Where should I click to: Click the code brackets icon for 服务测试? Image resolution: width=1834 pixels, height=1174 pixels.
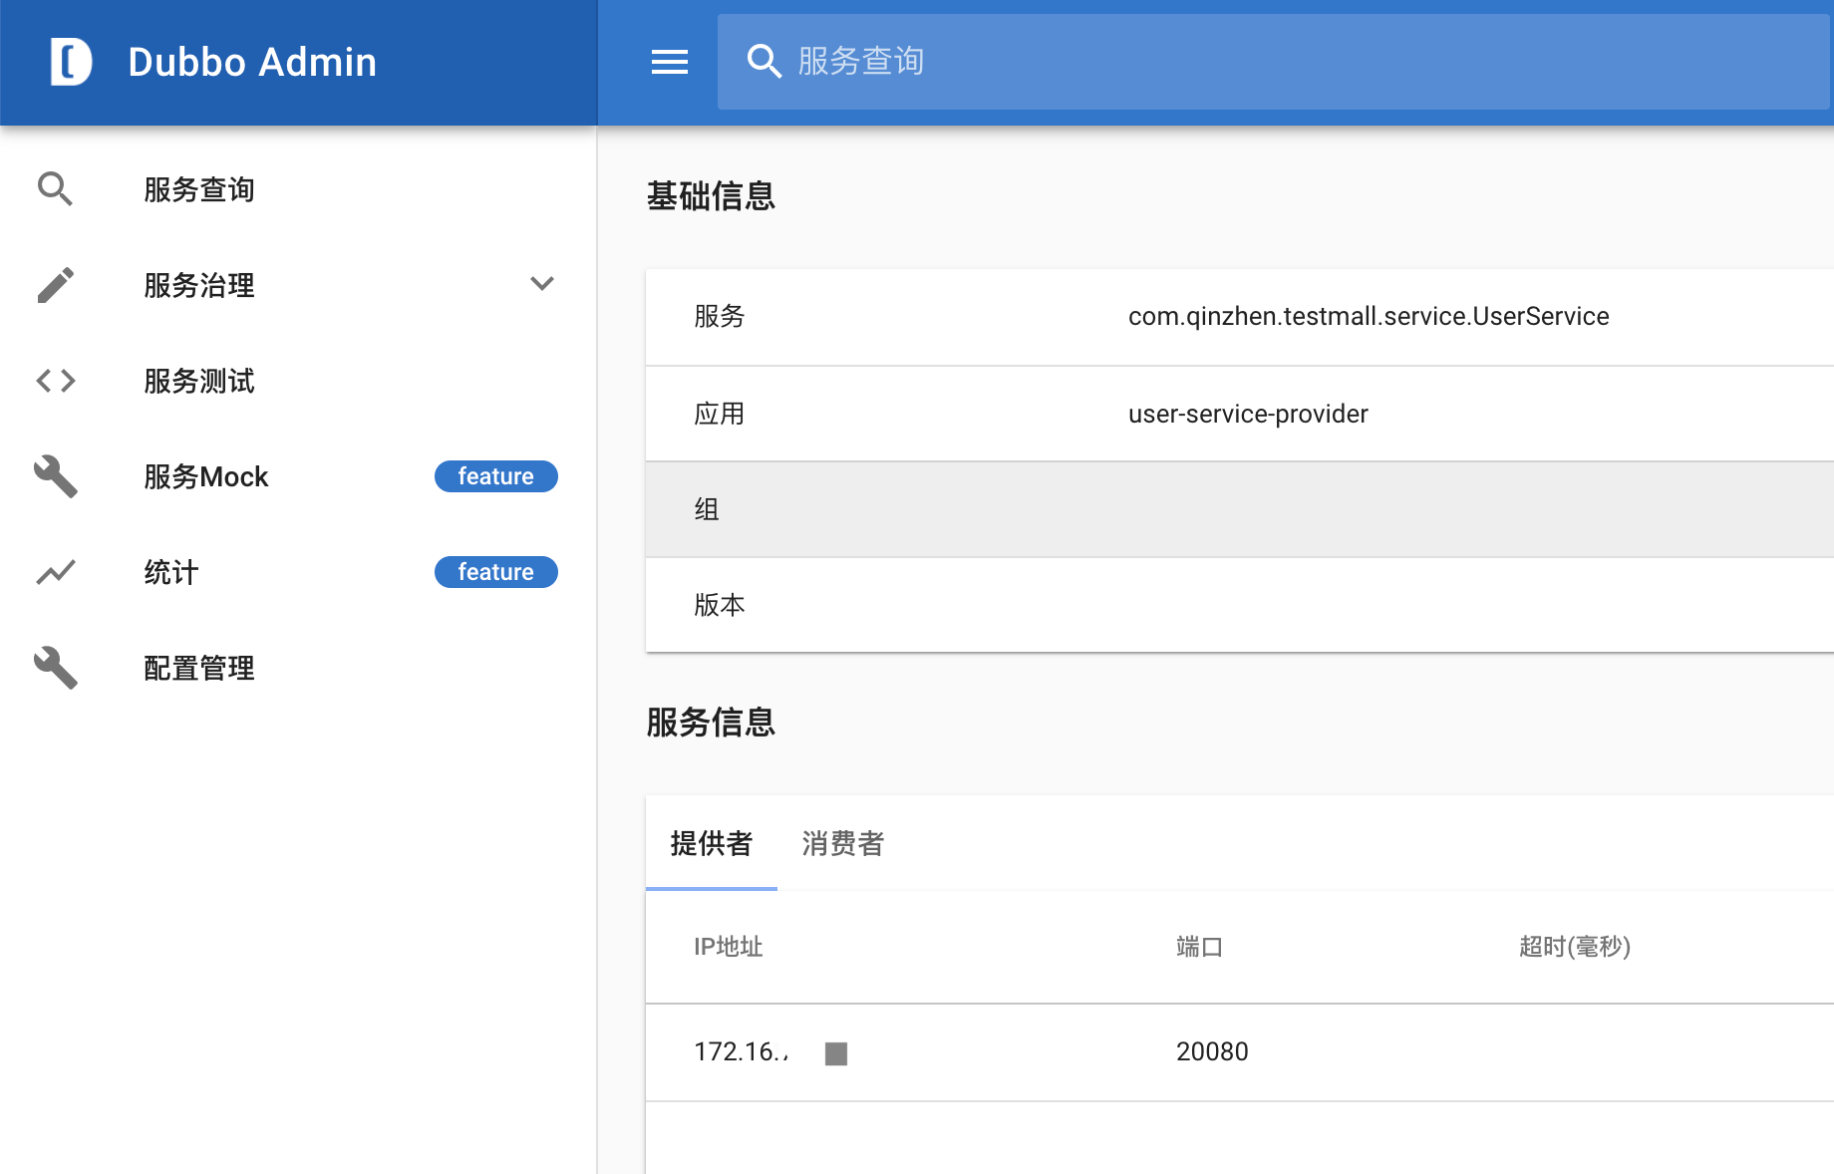(56, 381)
